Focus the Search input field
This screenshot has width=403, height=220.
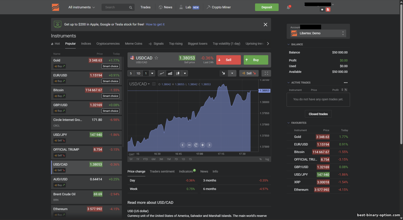[116, 7]
